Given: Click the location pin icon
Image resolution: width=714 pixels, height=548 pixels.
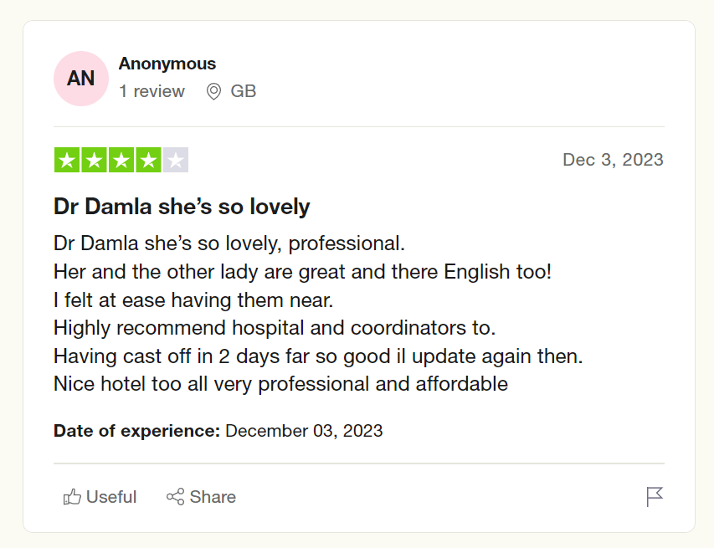Looking at the screenshot, I should 213,91.
